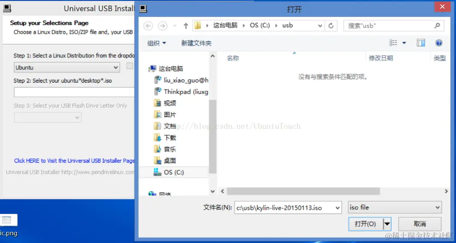Click file list horizontal scrollbar thumb
The width and height of the screenshot is (456, 243).
click(303, 191)
